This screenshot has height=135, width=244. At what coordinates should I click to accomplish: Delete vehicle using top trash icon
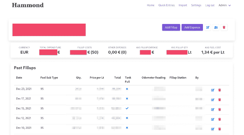(224, 27)
